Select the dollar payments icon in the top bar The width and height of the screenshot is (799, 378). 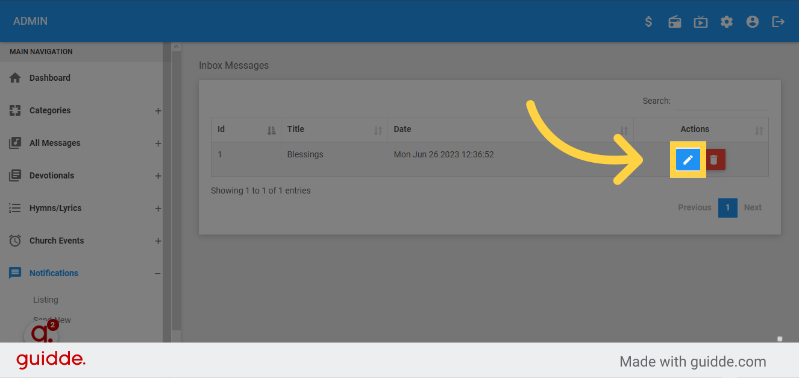pos(648,21)
